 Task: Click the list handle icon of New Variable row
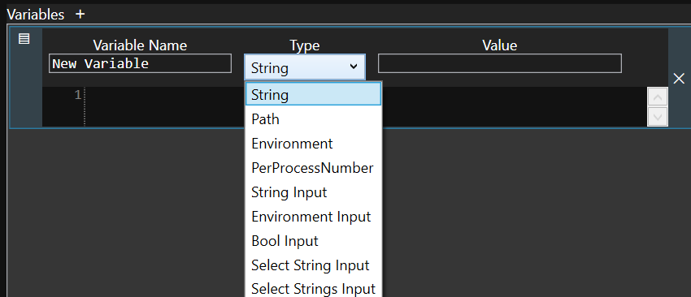(24, 39)
